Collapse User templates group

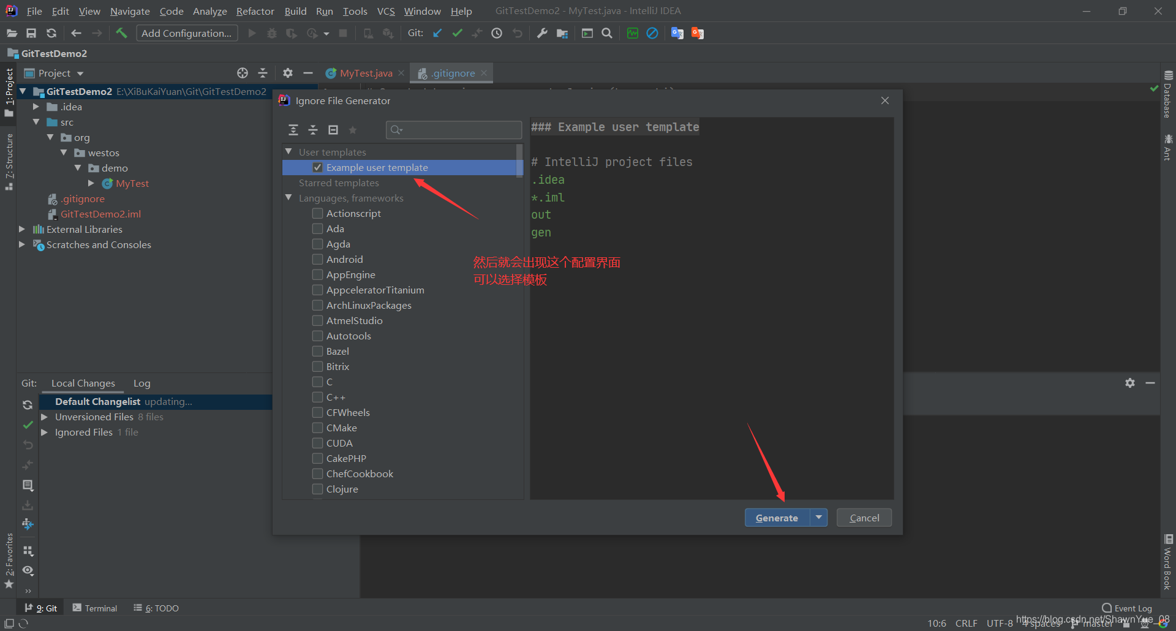[288, 151]
